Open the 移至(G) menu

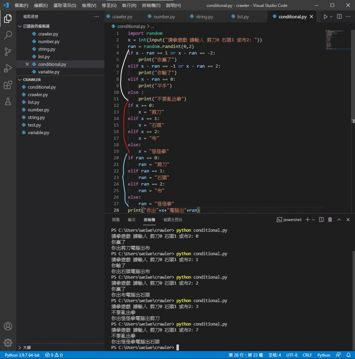point(109,5)
